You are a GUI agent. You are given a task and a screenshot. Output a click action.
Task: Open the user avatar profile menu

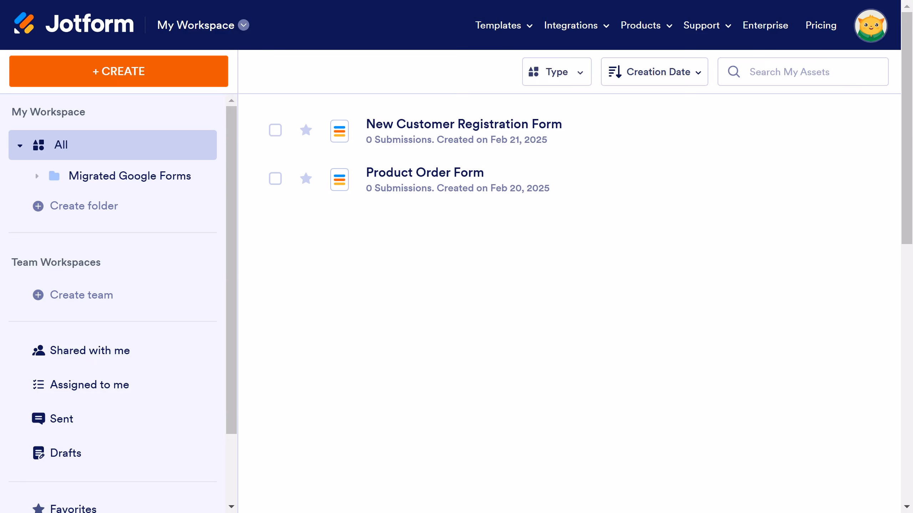(x=871, y=25)
